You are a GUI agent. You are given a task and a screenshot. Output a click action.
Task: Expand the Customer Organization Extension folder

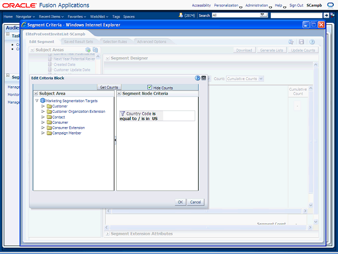coord(43,112)
